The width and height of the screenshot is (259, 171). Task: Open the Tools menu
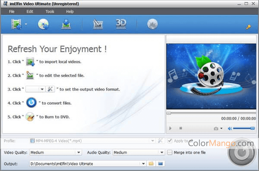click(x=50, y=12)
